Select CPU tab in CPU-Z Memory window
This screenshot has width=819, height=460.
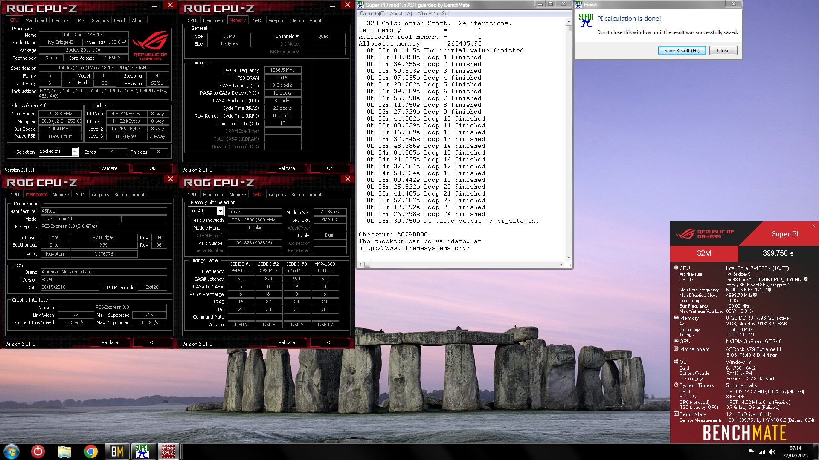[x=192, y=20]
